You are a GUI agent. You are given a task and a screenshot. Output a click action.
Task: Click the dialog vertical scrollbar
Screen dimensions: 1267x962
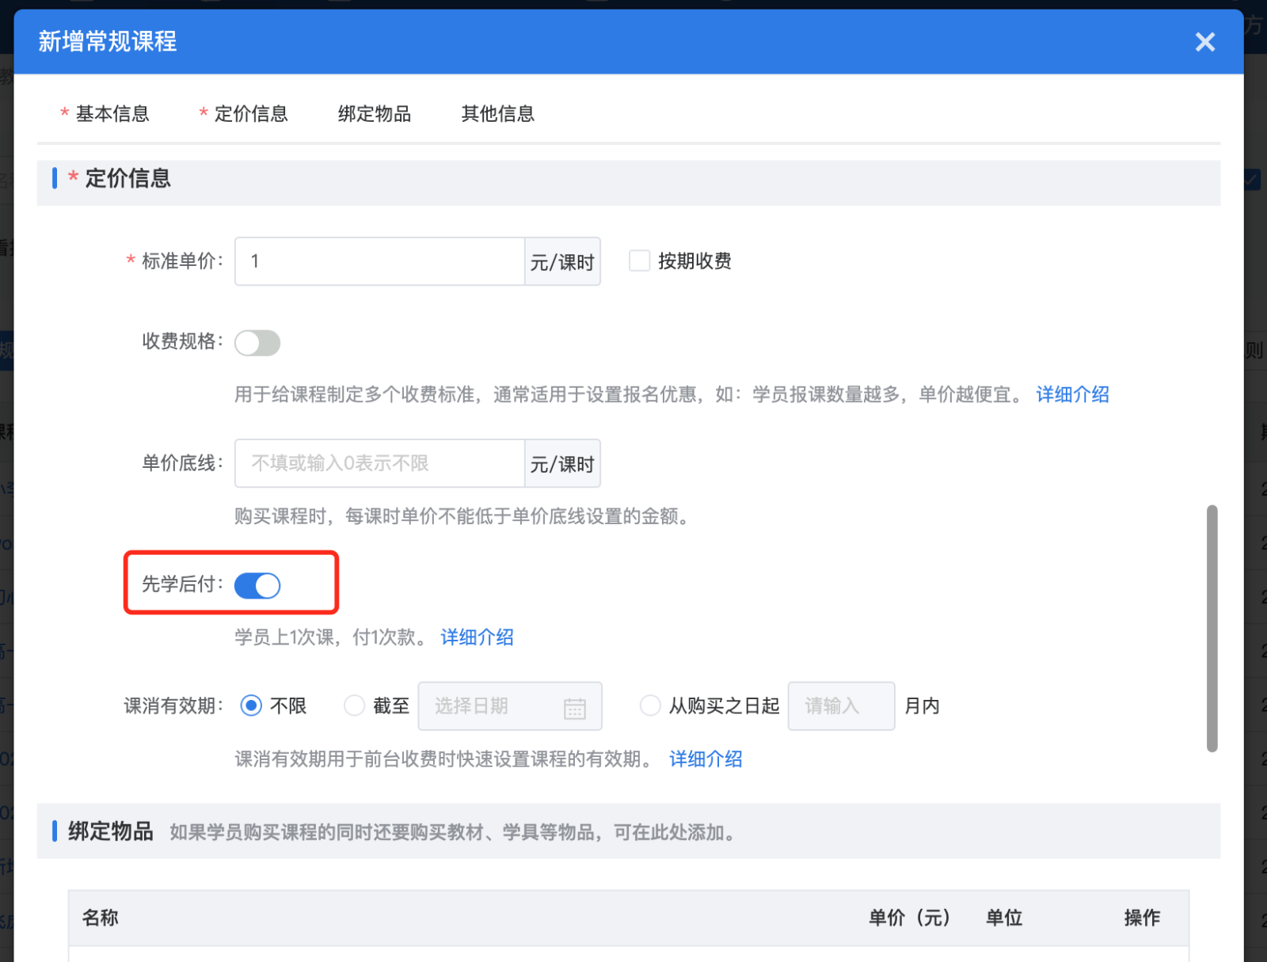point(1212,629)
